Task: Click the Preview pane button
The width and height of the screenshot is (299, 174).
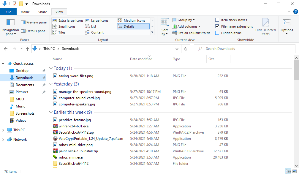Action: tap(34, 22)
